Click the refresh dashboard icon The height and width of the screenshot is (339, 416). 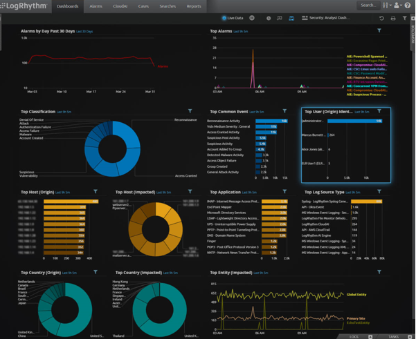pos(381,18)
